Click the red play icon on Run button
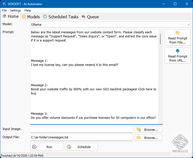Viewport: 193px width, 158px height. pyautogui.click(x=34, y=147)
